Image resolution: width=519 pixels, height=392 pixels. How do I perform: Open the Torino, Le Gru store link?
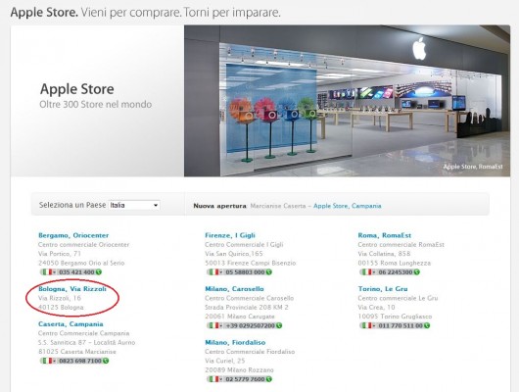click(383, 289)
